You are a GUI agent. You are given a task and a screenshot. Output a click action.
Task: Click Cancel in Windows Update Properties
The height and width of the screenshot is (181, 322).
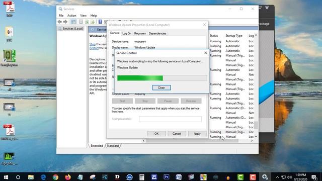pyautogui.click(x=177, y=134)
